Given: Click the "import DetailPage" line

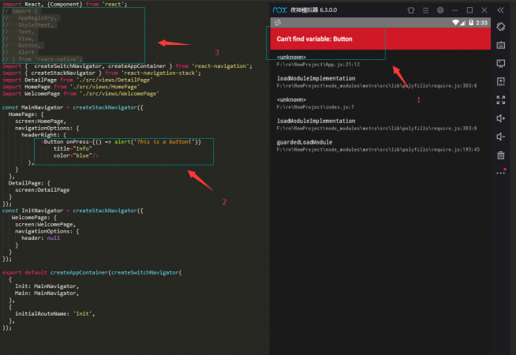Looking at the screenshot, I should (77, 80).
